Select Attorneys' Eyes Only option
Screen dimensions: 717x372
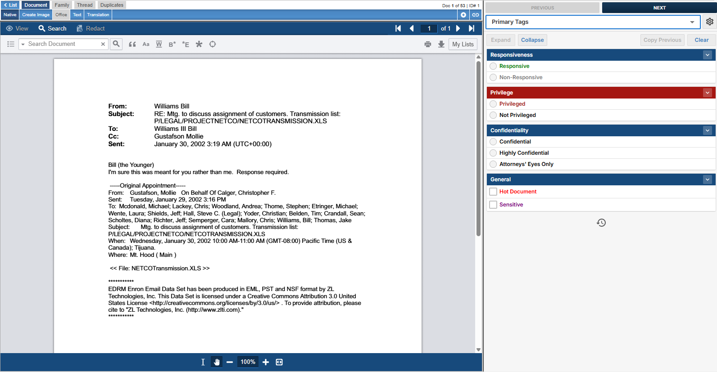(x=493, y=164)
